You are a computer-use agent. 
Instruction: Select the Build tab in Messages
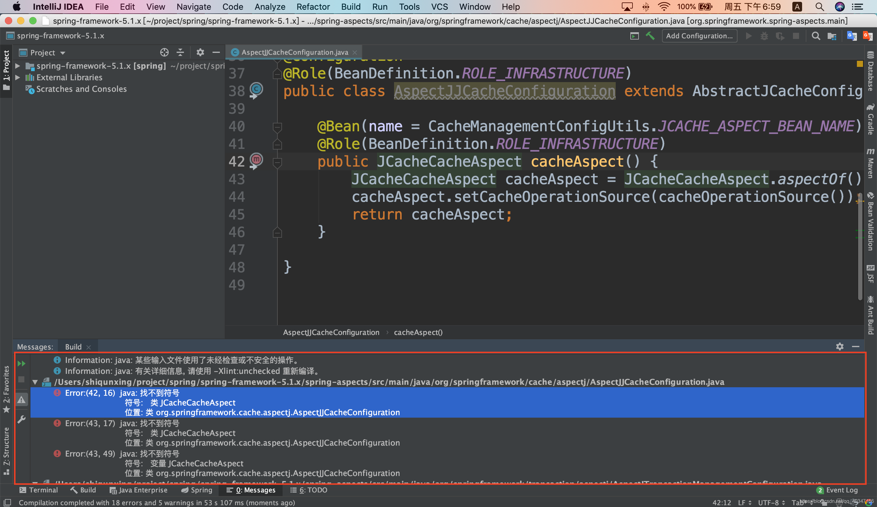coord(73,347)
